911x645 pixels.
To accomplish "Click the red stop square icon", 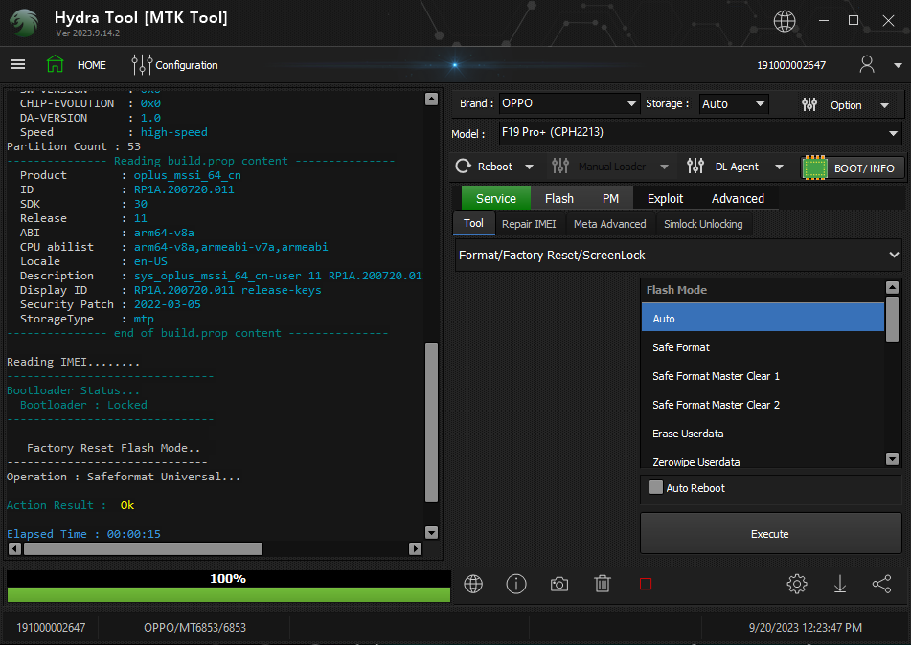I will click(646, 584).
